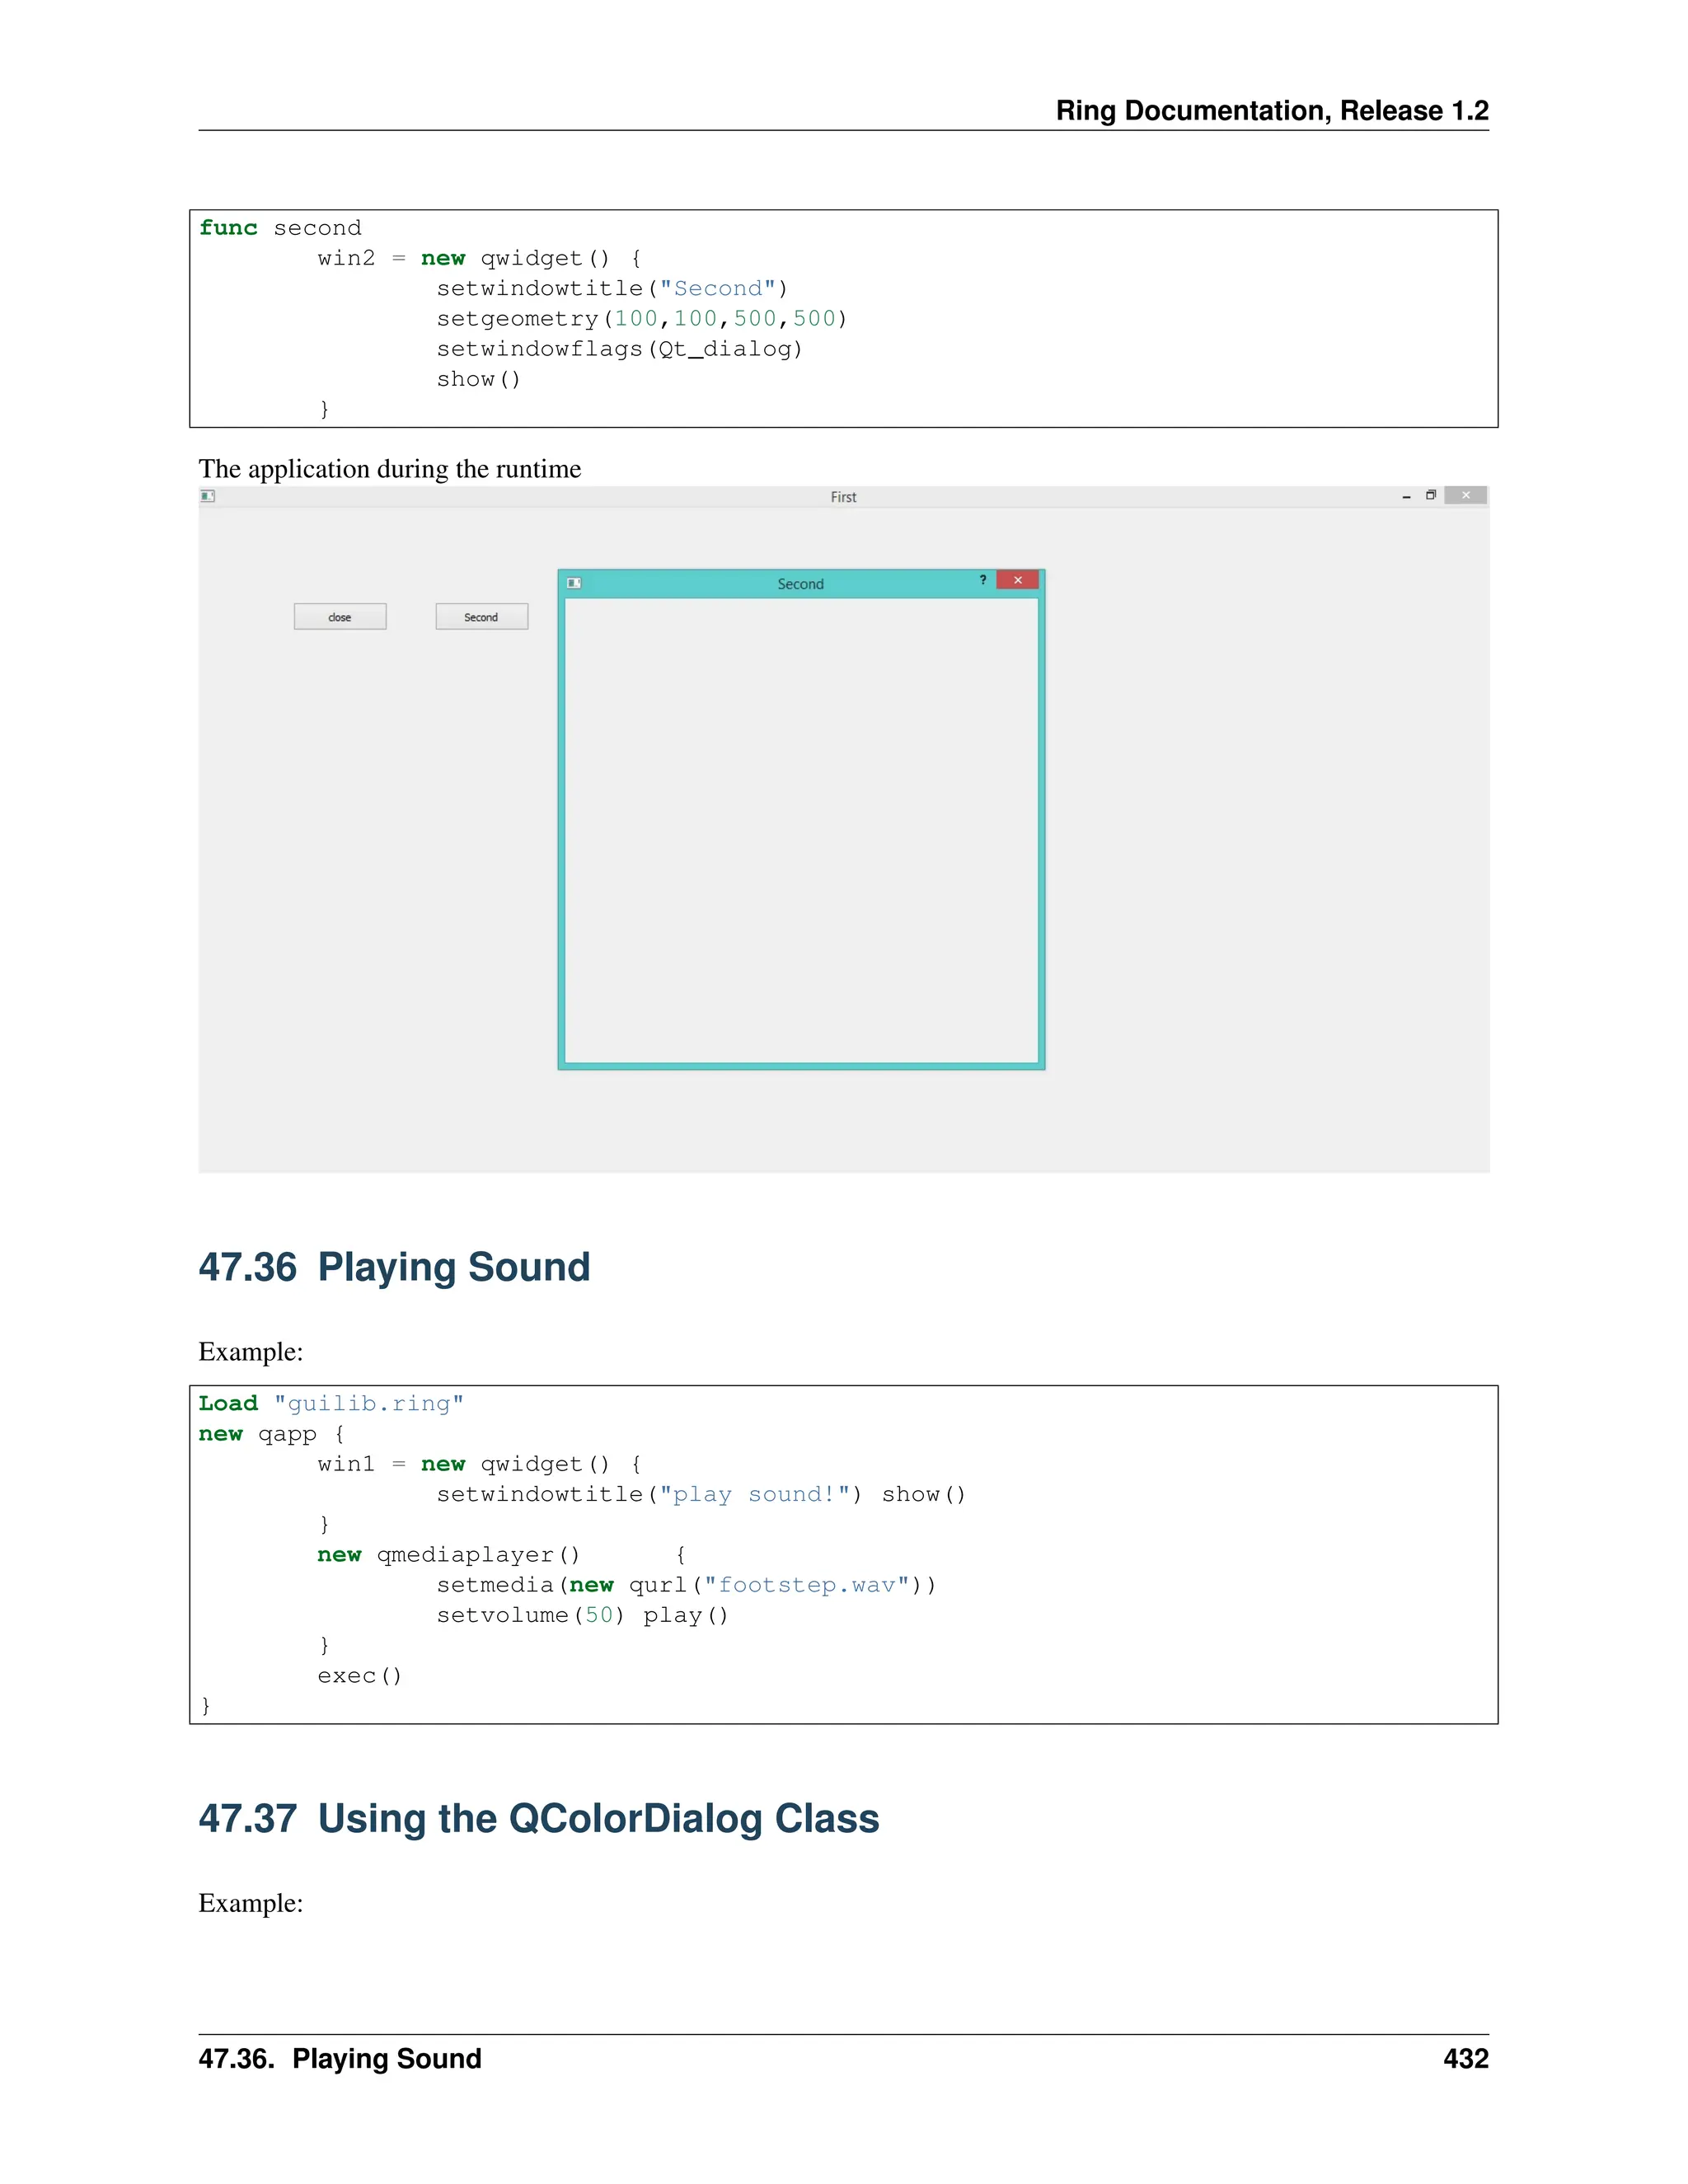Screen dimensions: 1688x2184
Task: Close the First window
Action: [x=1465, y=495]
